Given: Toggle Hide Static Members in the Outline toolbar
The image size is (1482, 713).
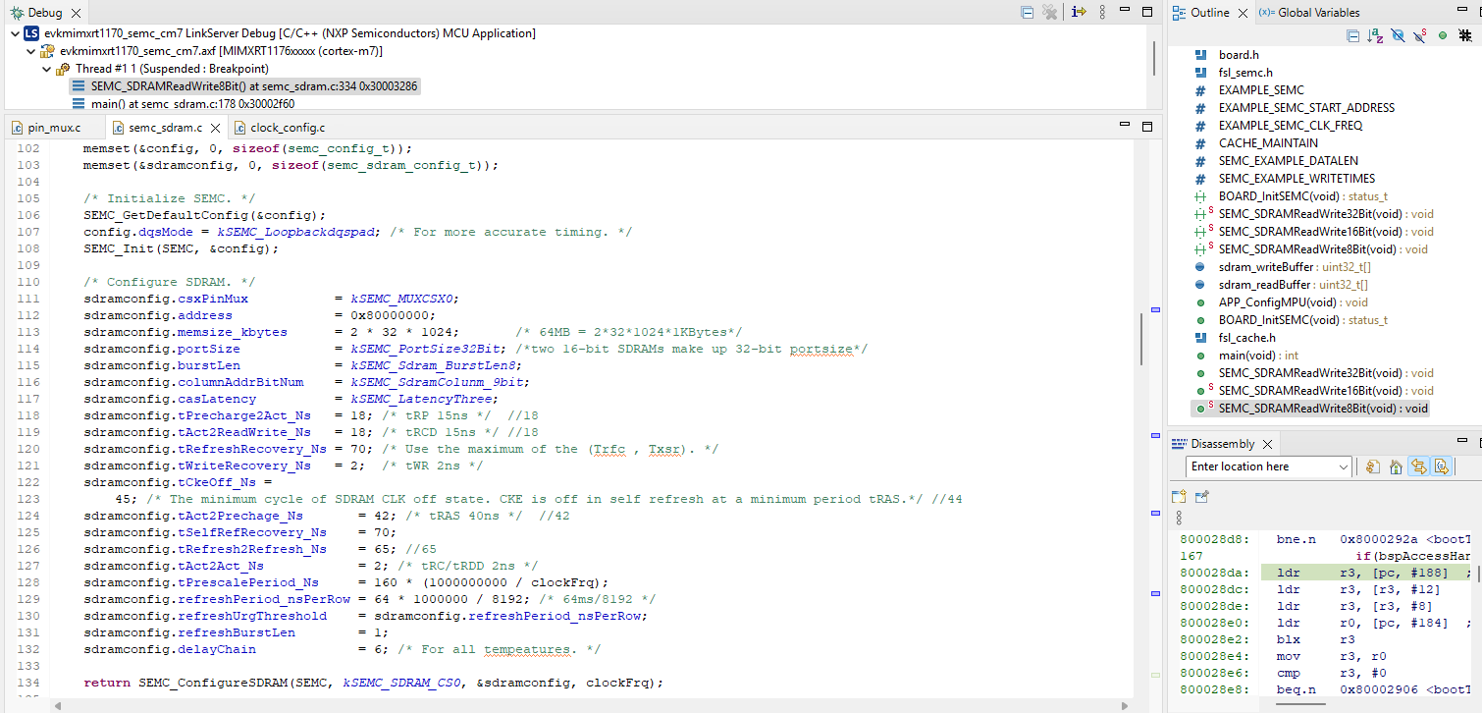Looking at the screenshot, I should click(x=1419, y=35).
